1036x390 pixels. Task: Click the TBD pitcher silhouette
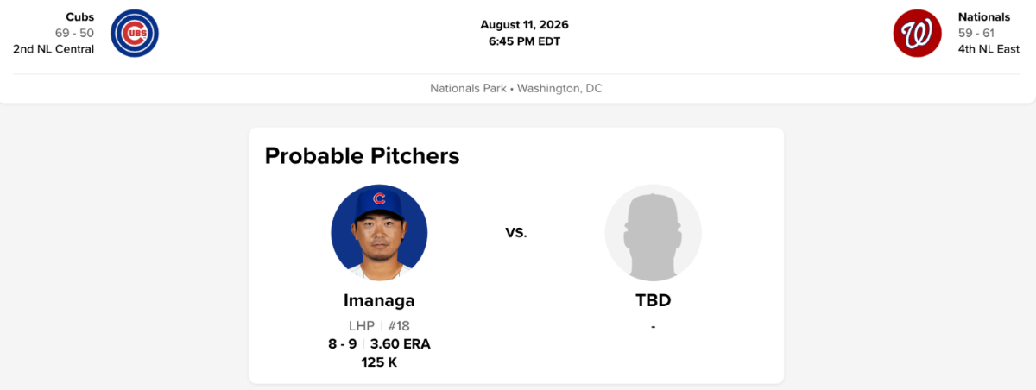653,233
